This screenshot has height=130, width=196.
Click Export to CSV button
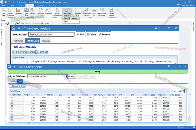click(x=177, y=91)
